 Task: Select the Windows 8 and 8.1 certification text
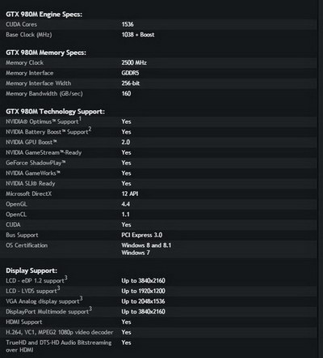(x=146, y=245)
